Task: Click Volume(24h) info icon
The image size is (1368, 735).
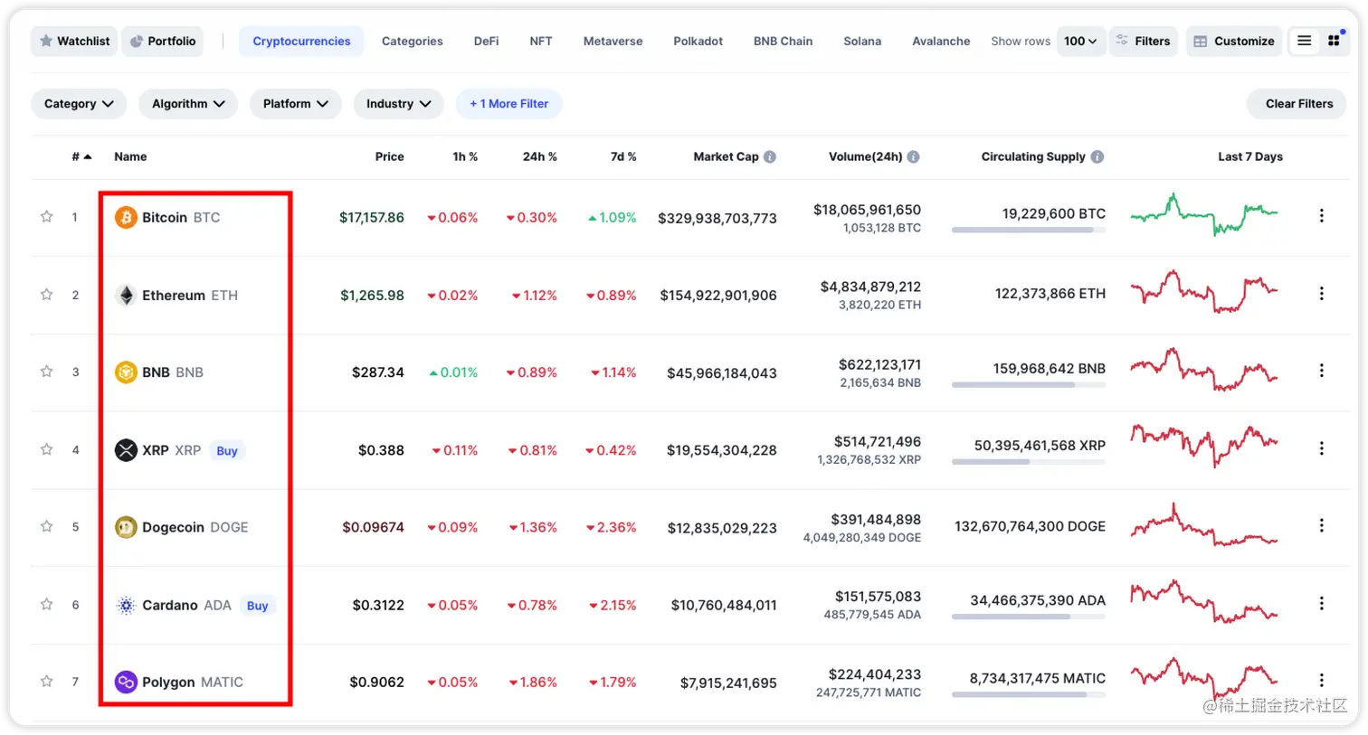Action: pyautogui.click(x=913, y=156)
